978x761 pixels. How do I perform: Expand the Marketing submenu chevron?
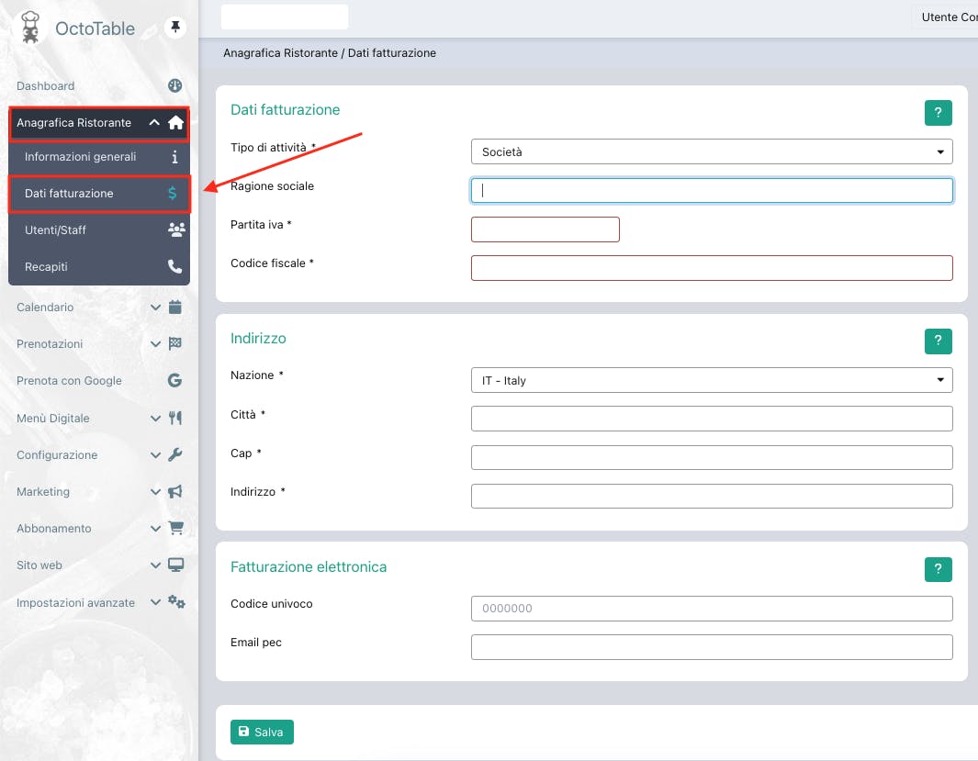click(155, 492)
